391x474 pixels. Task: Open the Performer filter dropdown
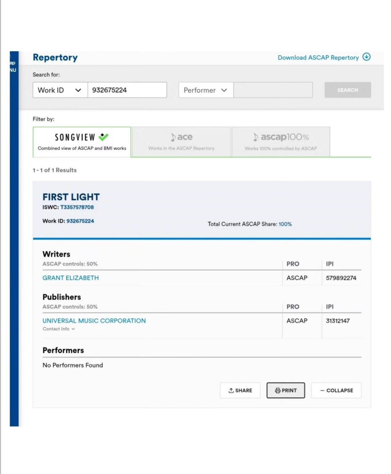pyautogui.click(x=206, y=90)
